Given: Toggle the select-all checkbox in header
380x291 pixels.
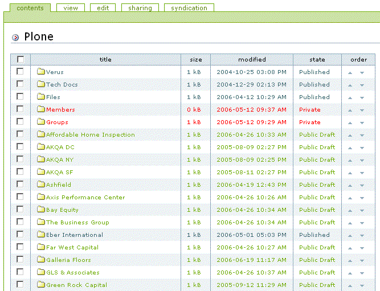Looking at the screenshot, I should click(21, 59).
